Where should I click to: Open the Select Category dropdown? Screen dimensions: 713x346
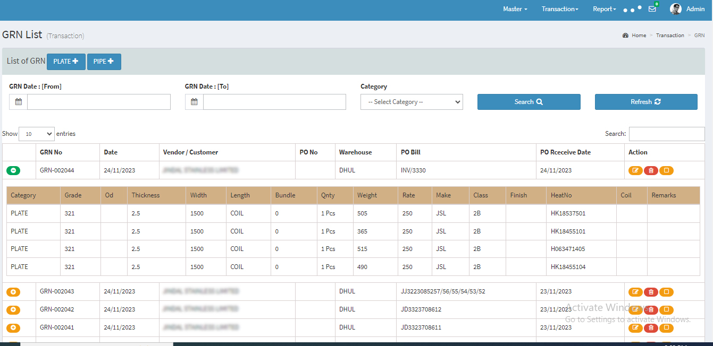click(x=412, y=102)
